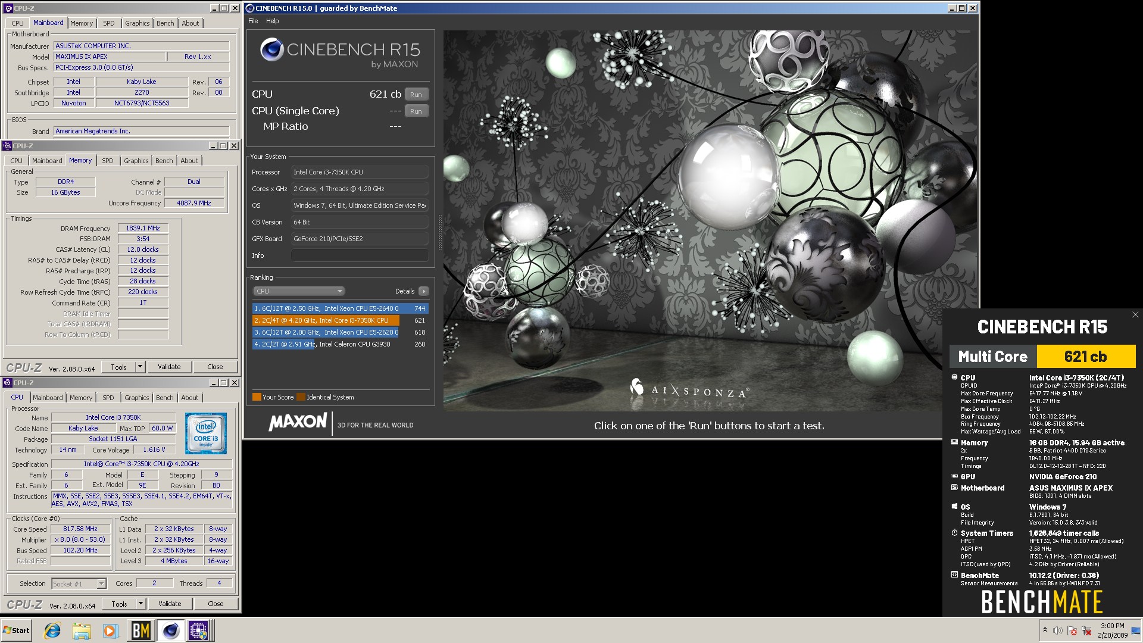Click the Start button
This screenshot has height=643, width=1143.
tap(17, 630)
